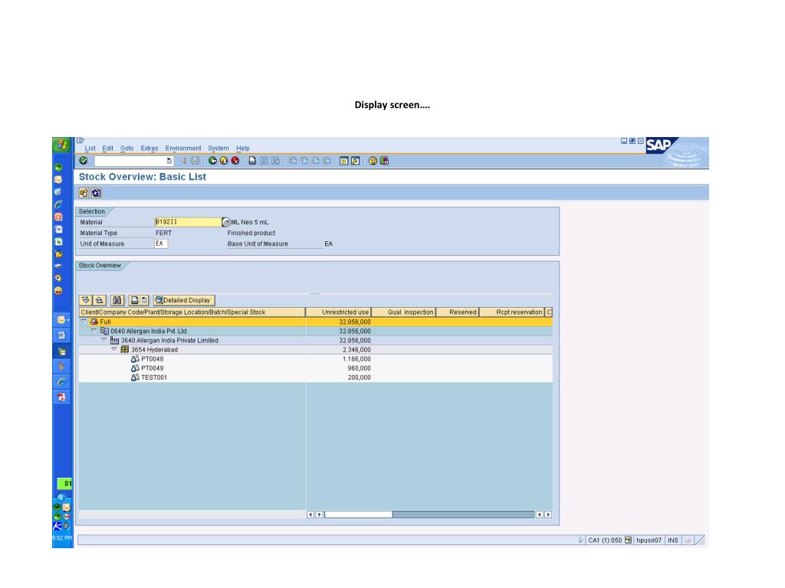Click the yellow Exit icon in toolbar
Image resolution: width=785 pixels, height=588 pixels.
click(x=224, y=161)
